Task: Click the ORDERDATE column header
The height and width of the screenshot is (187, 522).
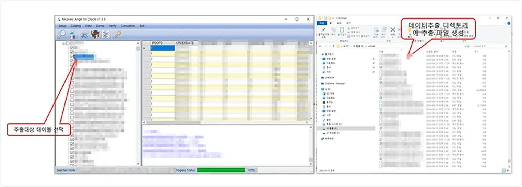Action: click(x=185, y=43)
